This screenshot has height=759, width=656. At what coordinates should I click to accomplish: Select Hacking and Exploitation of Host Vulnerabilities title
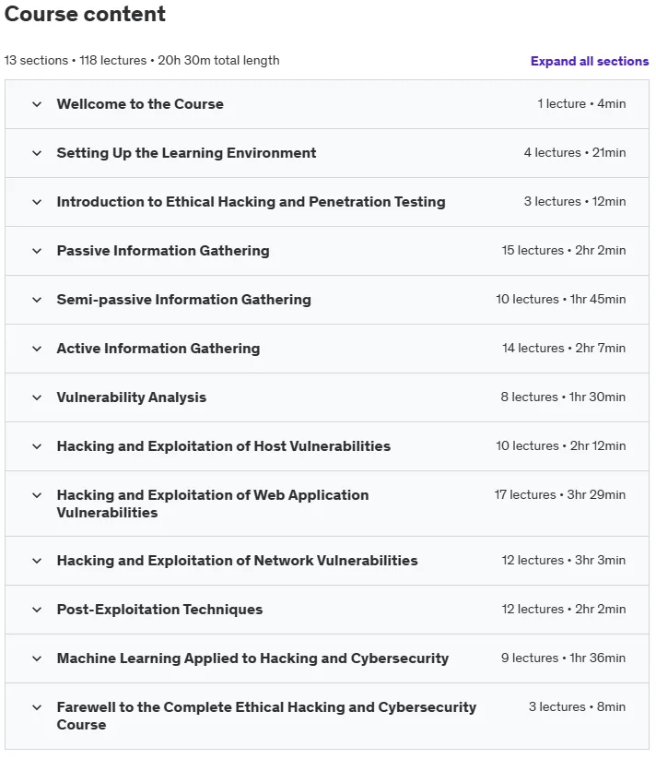click(x=223, y=446)
